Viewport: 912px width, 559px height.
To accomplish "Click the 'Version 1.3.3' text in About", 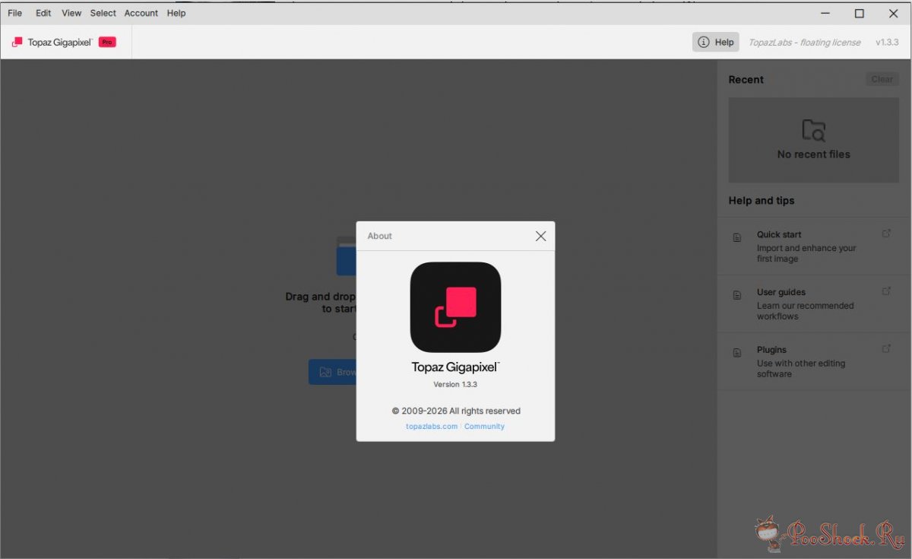I will click(455, 385).
